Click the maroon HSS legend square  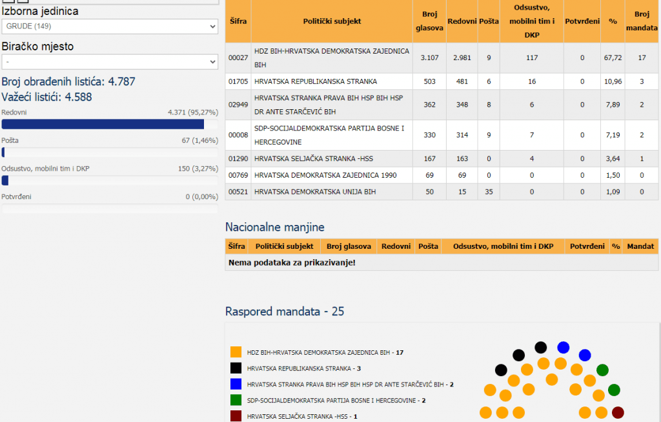pos(236,416)
